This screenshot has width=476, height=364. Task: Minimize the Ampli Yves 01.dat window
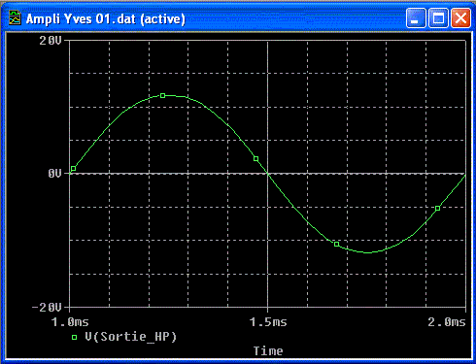[416, 18]
